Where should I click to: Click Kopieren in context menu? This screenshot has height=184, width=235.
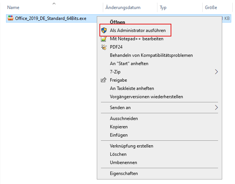pos(119,127)
